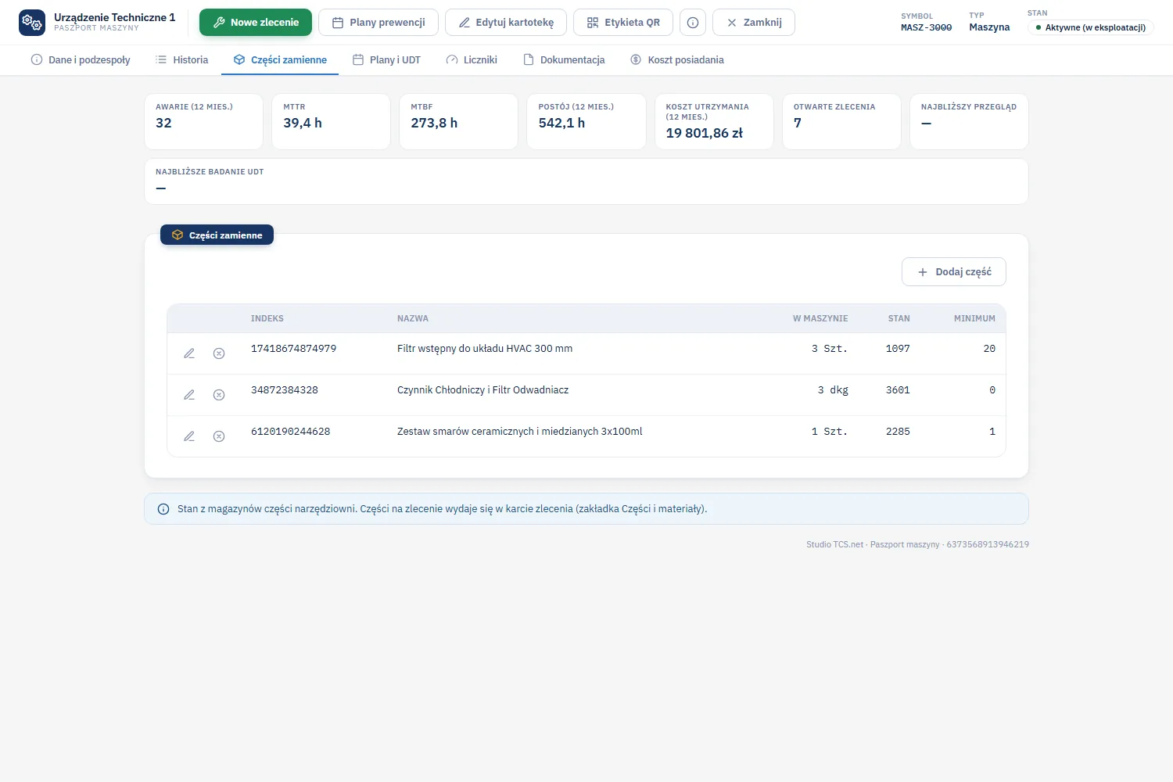Click index 17418674874979
The height and width of the screenshot is (782, 1173).
pyautogui.click(x=294, y=349)
